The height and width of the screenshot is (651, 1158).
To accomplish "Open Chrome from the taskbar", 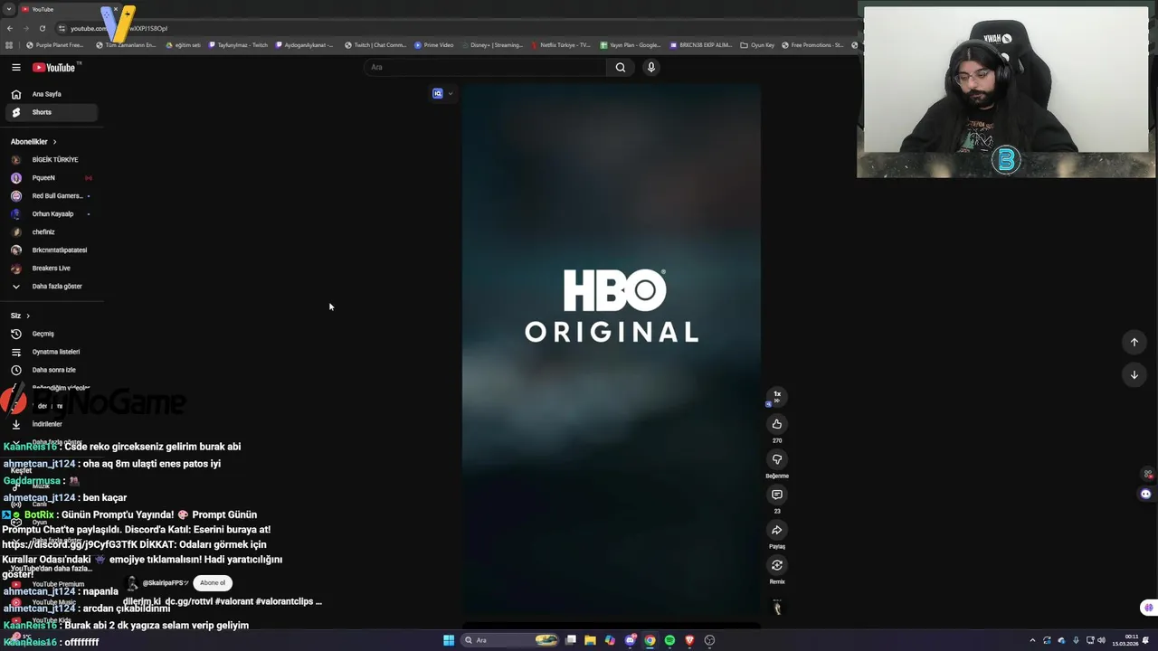I will pos(650,640).
